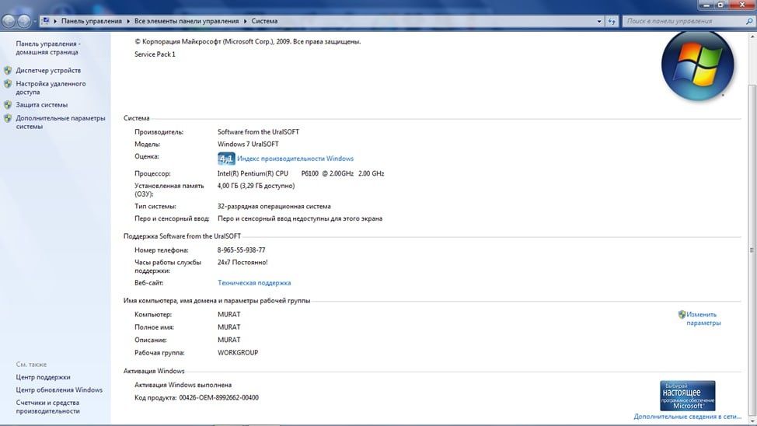Viewport: 757px width, 426px height.
Task: Open 'Панель управления - домашняя страница'
Action: pyautogui.click(x=48, y=48)
